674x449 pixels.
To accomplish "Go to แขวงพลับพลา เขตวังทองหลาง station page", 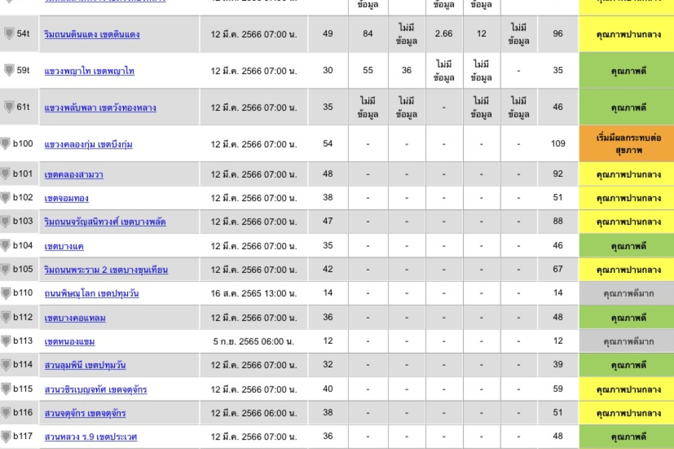I will coord(100,108).
